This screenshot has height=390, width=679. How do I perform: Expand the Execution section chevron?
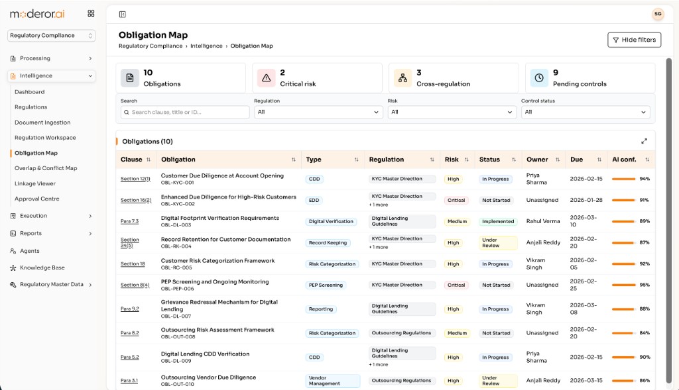(x=90, y=216)
